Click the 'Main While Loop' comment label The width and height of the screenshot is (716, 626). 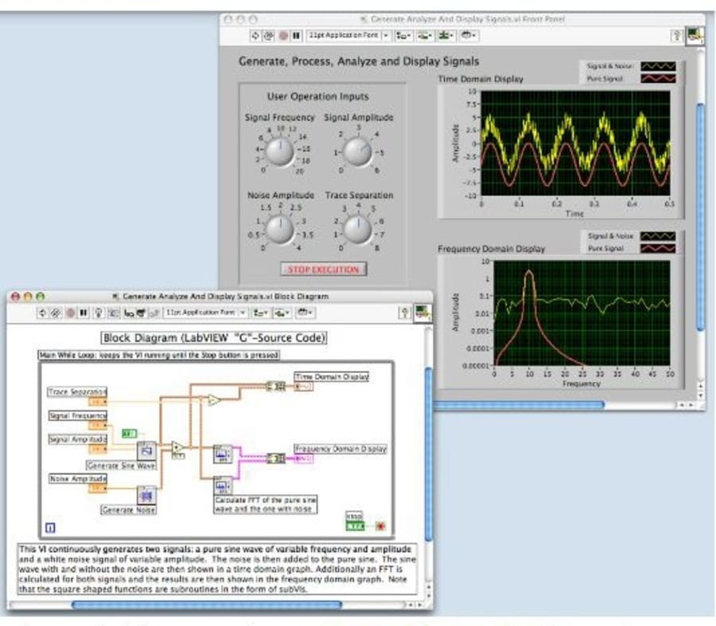[158, 355]
